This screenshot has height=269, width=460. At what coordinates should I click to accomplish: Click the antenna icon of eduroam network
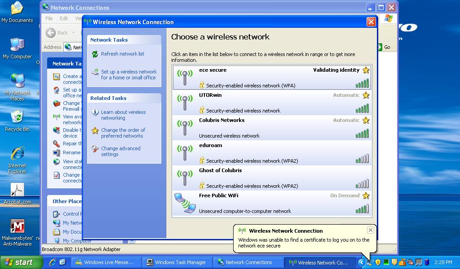(185, 153)
